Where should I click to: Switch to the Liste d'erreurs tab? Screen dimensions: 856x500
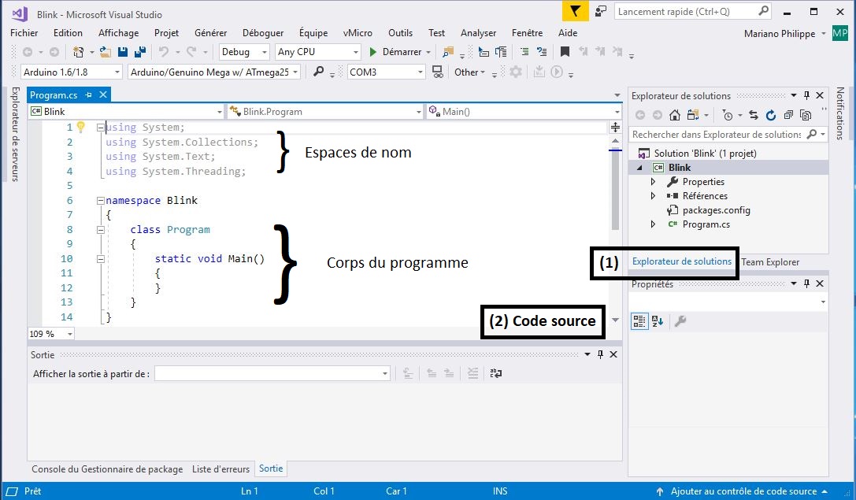pyautogui.click(x=220, y=469)
